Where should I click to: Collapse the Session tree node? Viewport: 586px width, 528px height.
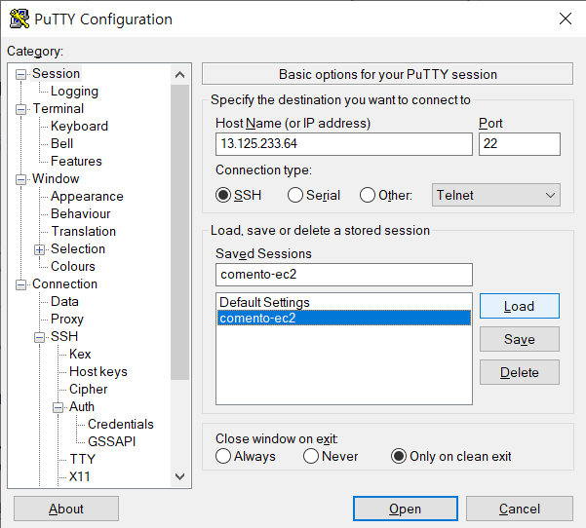click(20, 75)
